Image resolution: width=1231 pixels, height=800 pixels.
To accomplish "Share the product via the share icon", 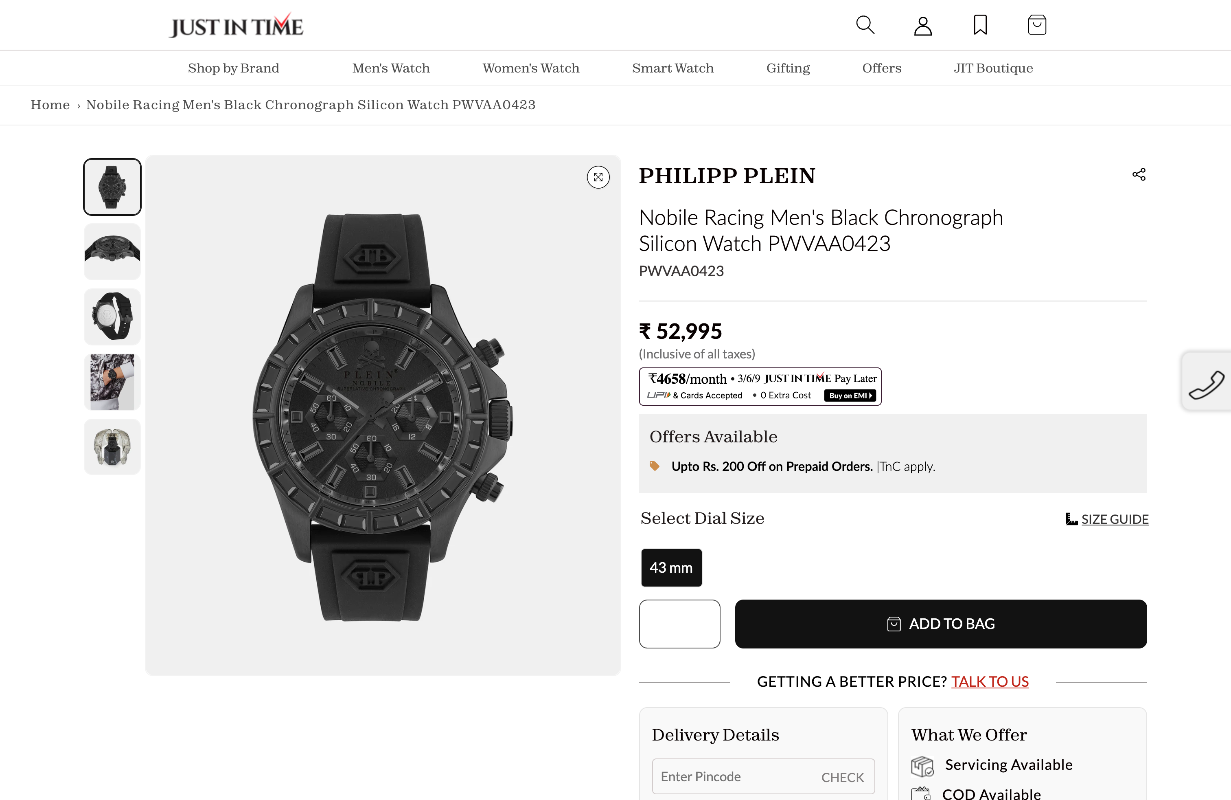I will tap(1139, 175).
